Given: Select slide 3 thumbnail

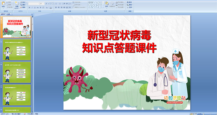Looking at the screenshot, I should coord(17,72).
